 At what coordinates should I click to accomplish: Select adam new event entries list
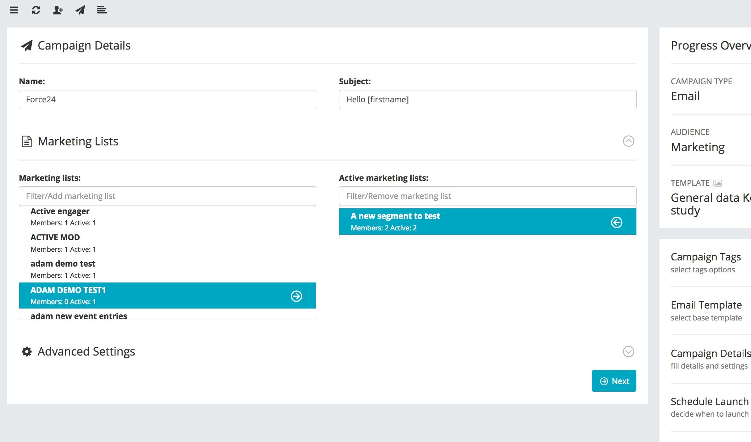pyautogui.click(x=167, y=314)
